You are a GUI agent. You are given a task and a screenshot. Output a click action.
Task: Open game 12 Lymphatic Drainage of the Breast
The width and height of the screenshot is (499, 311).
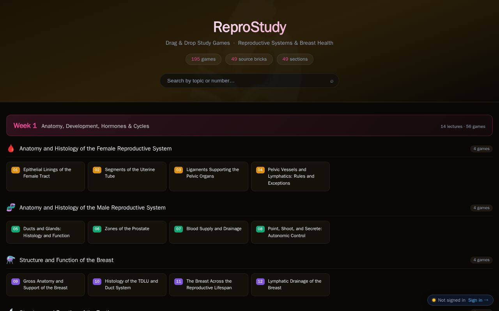click(x=290, y=285)
